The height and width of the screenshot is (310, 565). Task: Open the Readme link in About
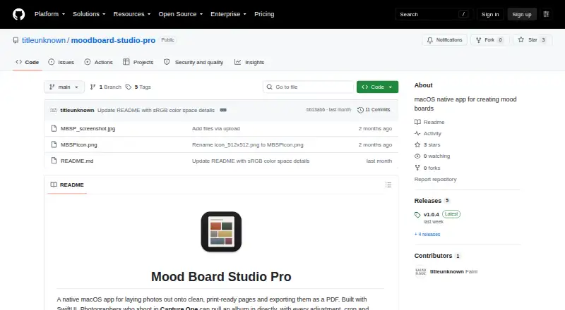click(429, 123)
